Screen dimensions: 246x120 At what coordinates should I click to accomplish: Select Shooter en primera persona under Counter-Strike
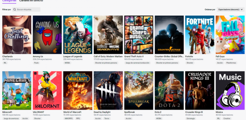167,63
